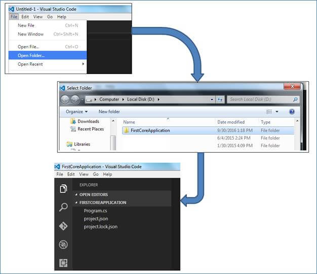Choose New Window from File menu
Image resolution: width=317 pixels, height=274 pixels.
click(x=48, y=34)
